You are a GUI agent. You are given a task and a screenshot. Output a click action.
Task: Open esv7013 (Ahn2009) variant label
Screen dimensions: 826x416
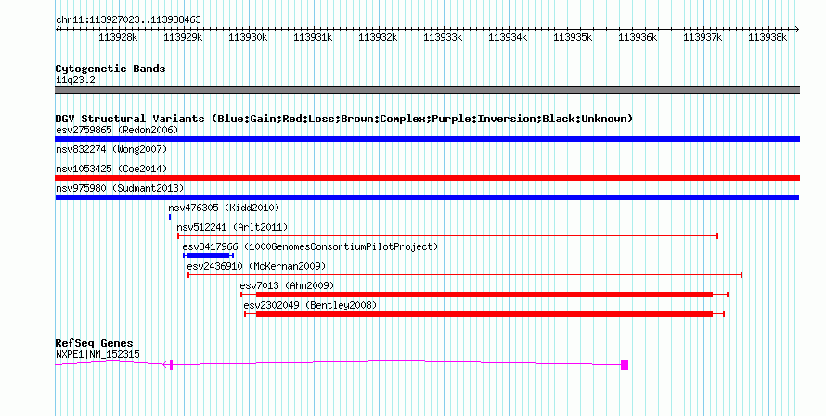point(287,285)
